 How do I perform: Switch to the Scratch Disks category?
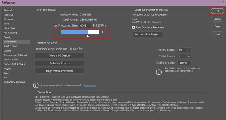click(x=10, y=46)
